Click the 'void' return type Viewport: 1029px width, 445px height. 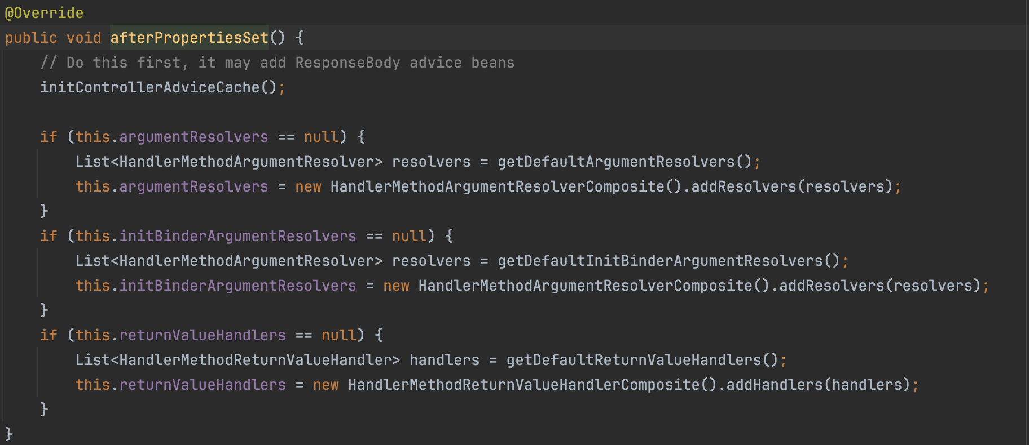84,38
